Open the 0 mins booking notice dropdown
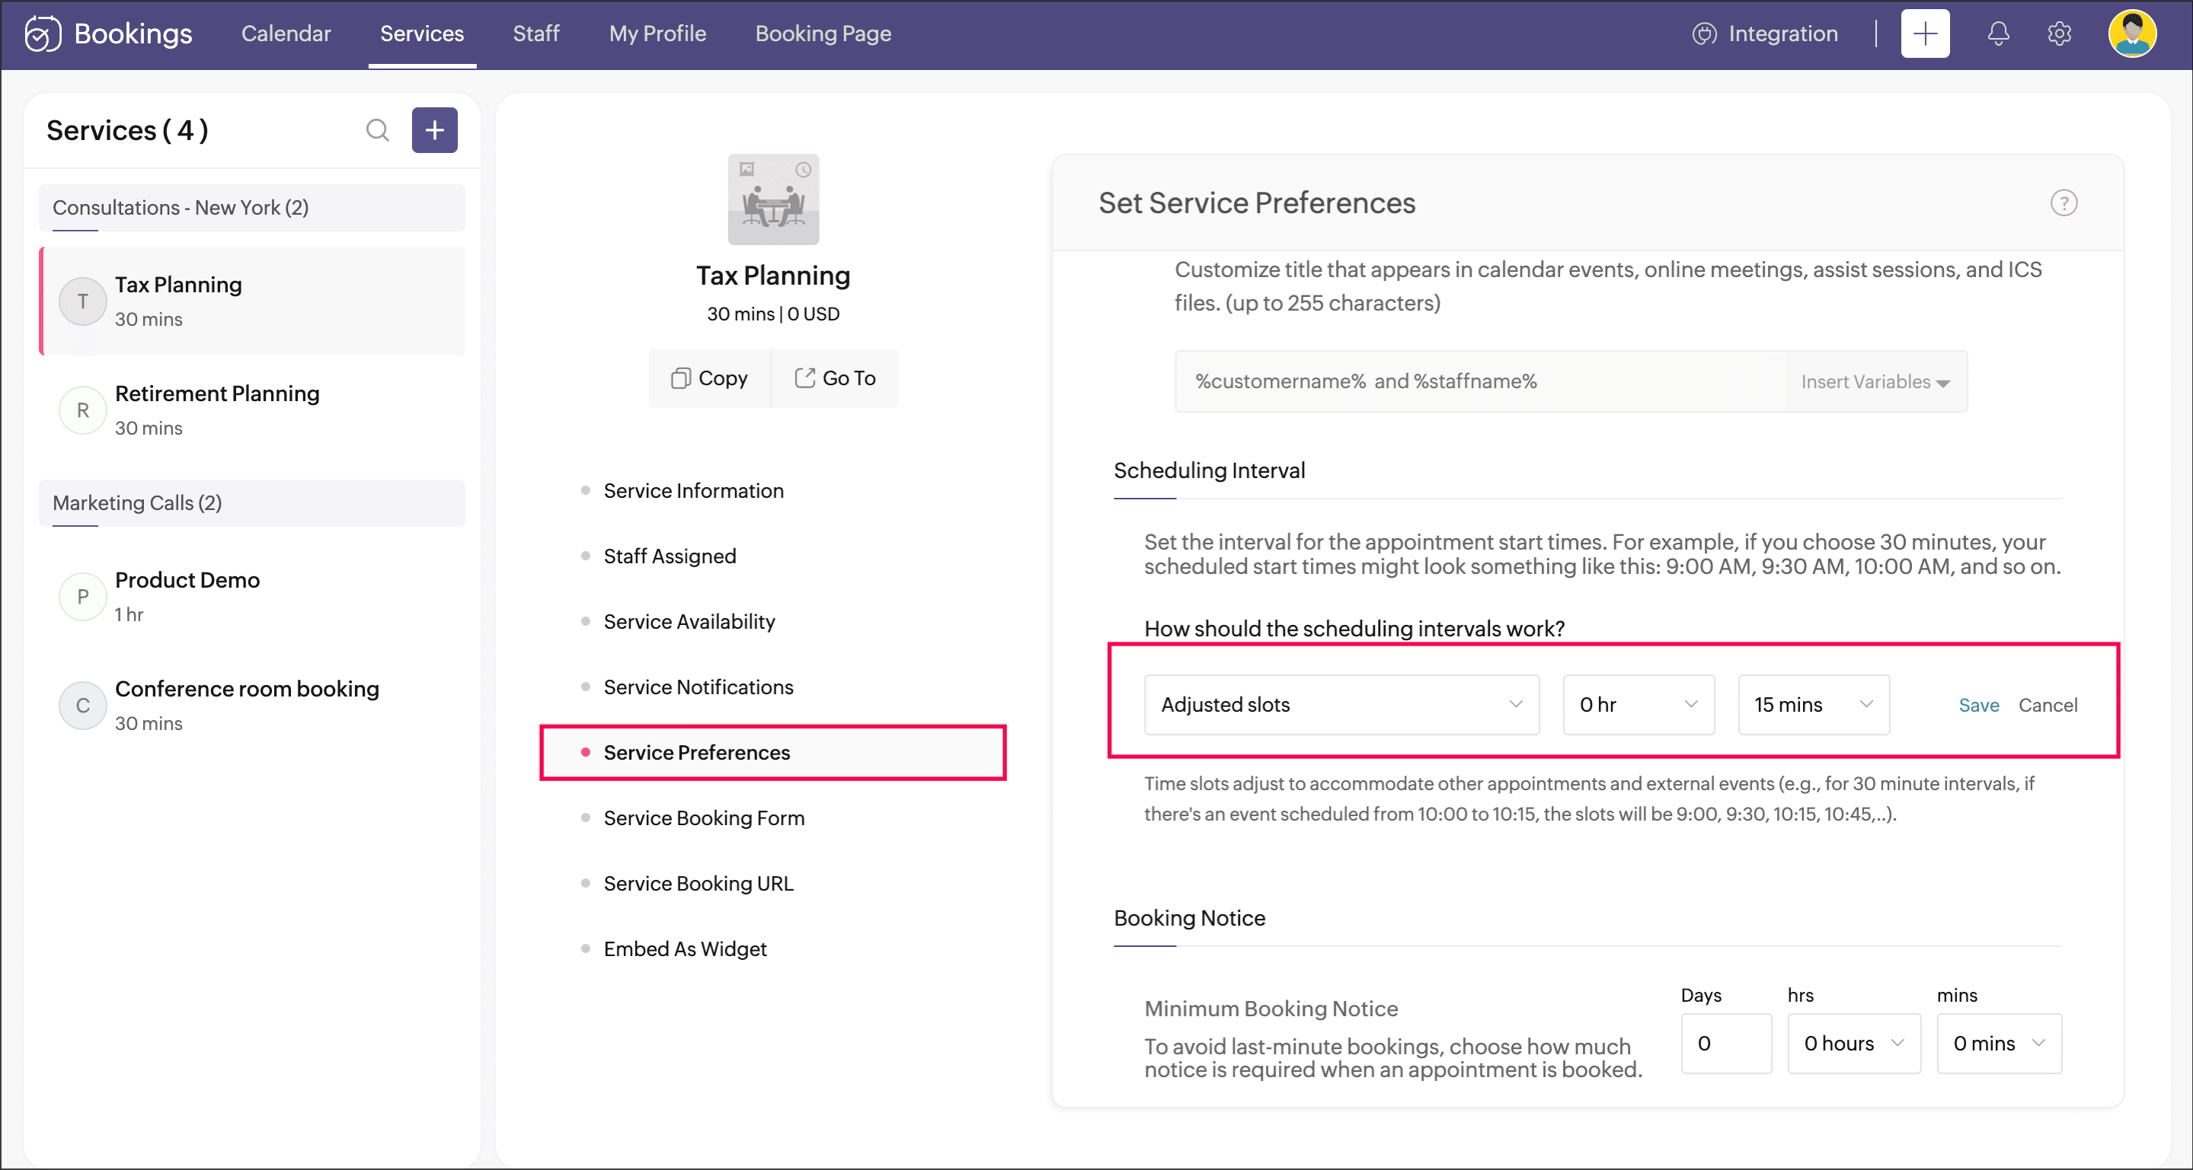 pos(1999,1044)
